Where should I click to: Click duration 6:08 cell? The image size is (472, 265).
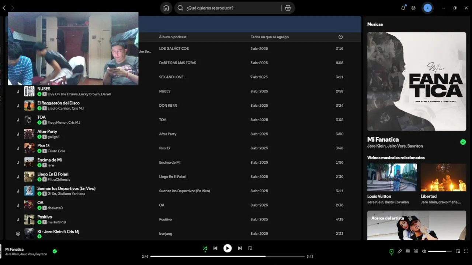click(339, 63)
